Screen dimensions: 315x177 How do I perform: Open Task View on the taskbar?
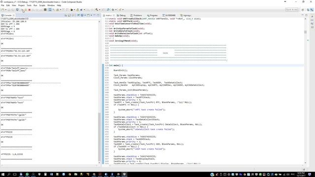(15, 175)
